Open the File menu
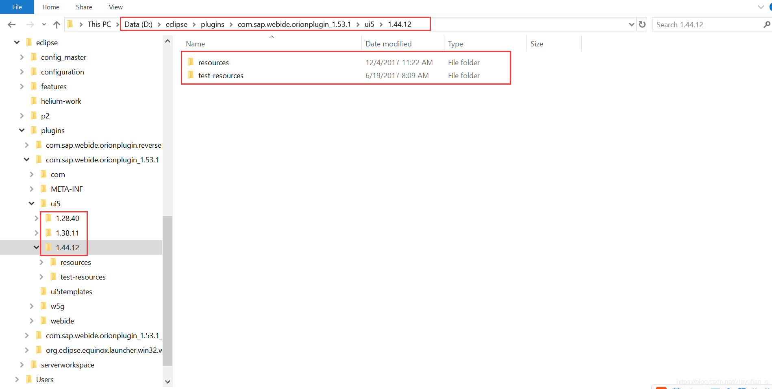 (x=17, y=7)
